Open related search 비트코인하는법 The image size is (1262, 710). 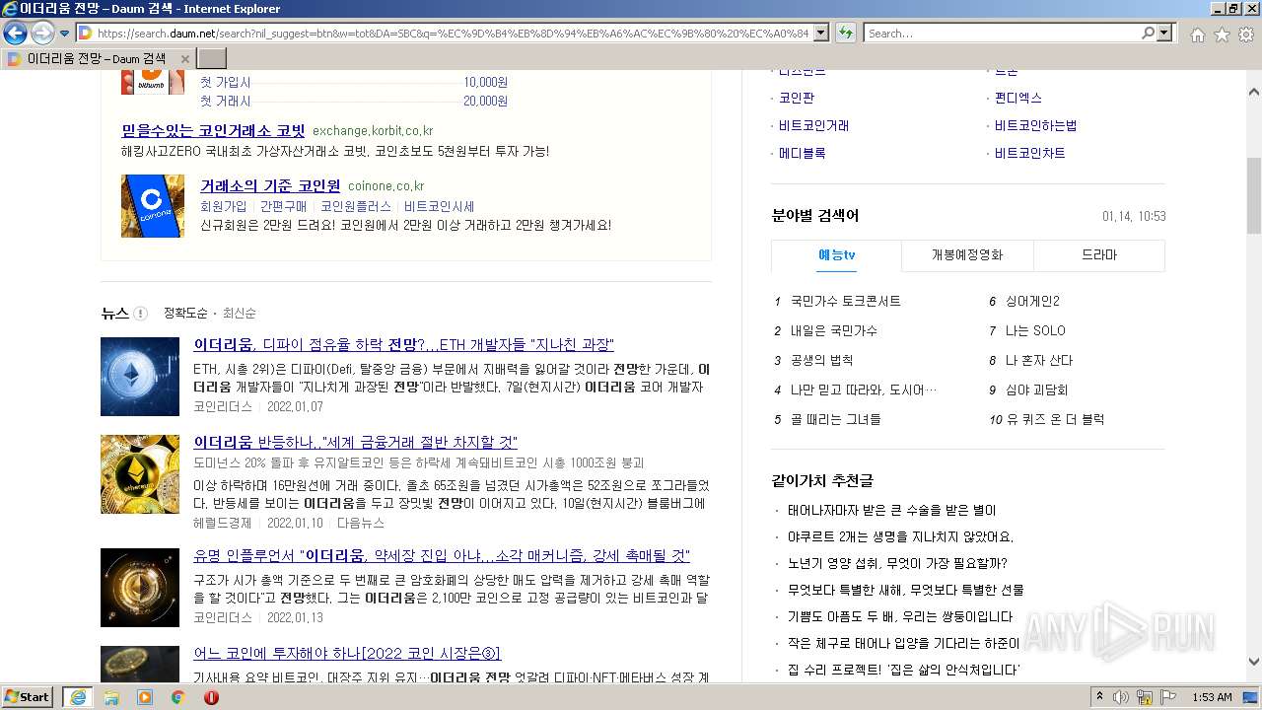(x=1036, y=125)
